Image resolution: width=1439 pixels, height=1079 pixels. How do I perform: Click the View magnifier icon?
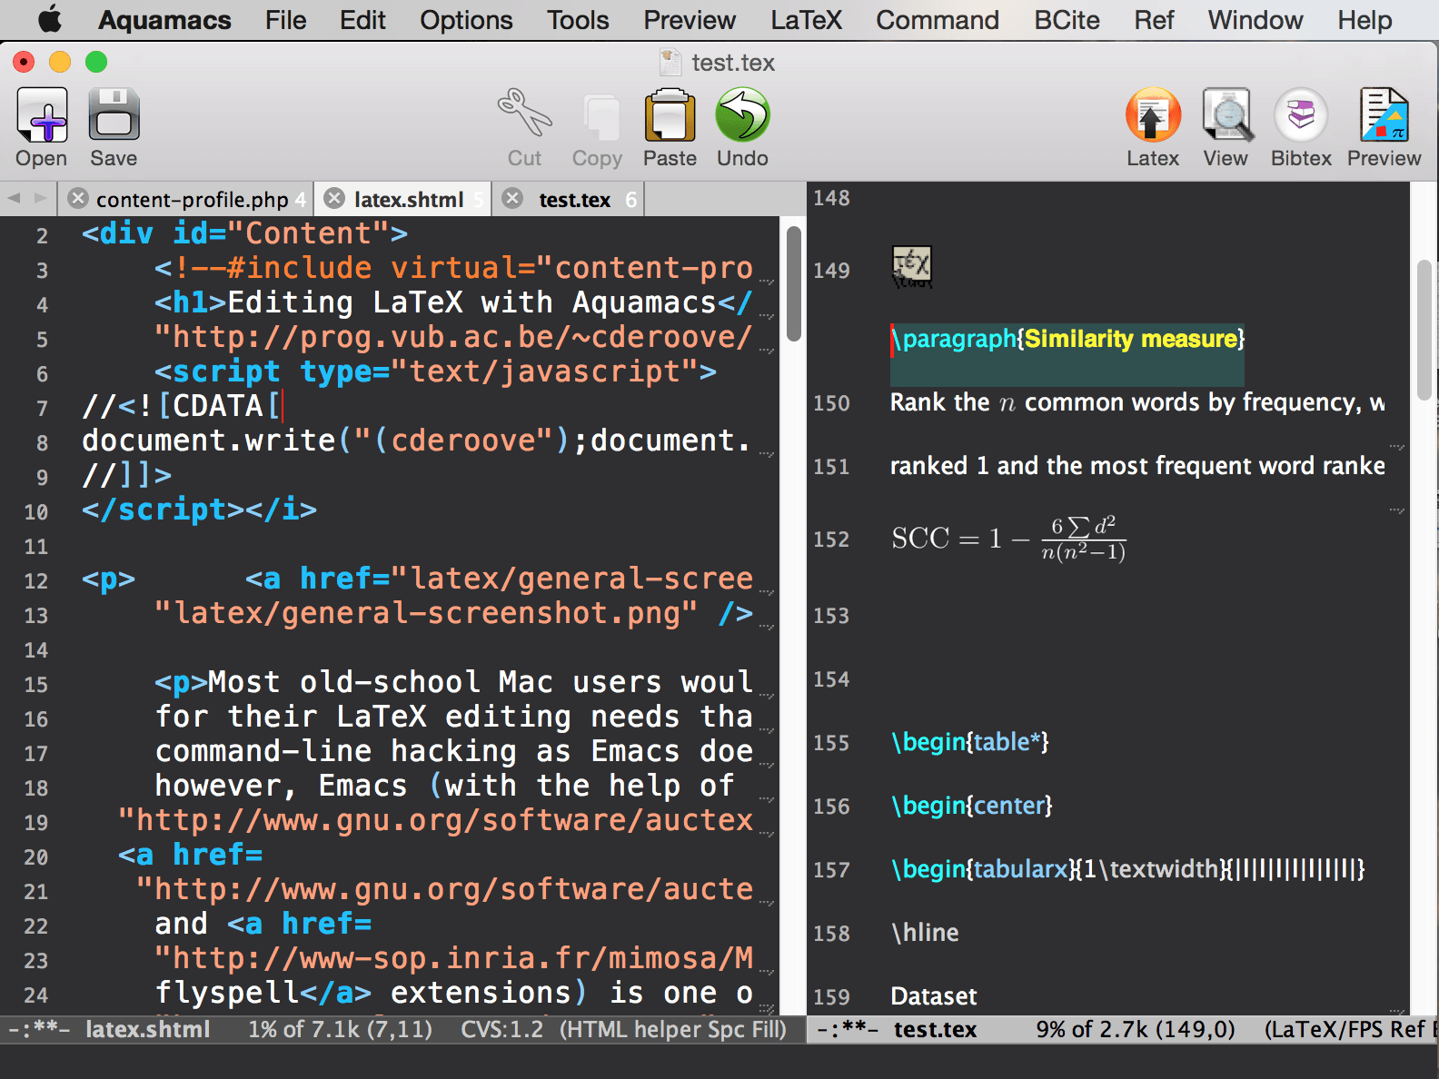coord(1226,116)
